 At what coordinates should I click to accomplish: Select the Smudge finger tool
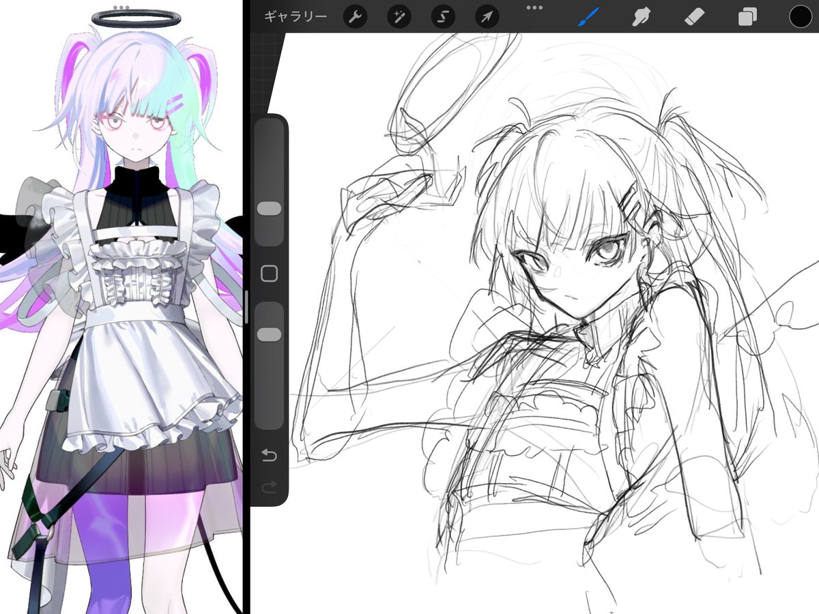(x=640, y=16)
